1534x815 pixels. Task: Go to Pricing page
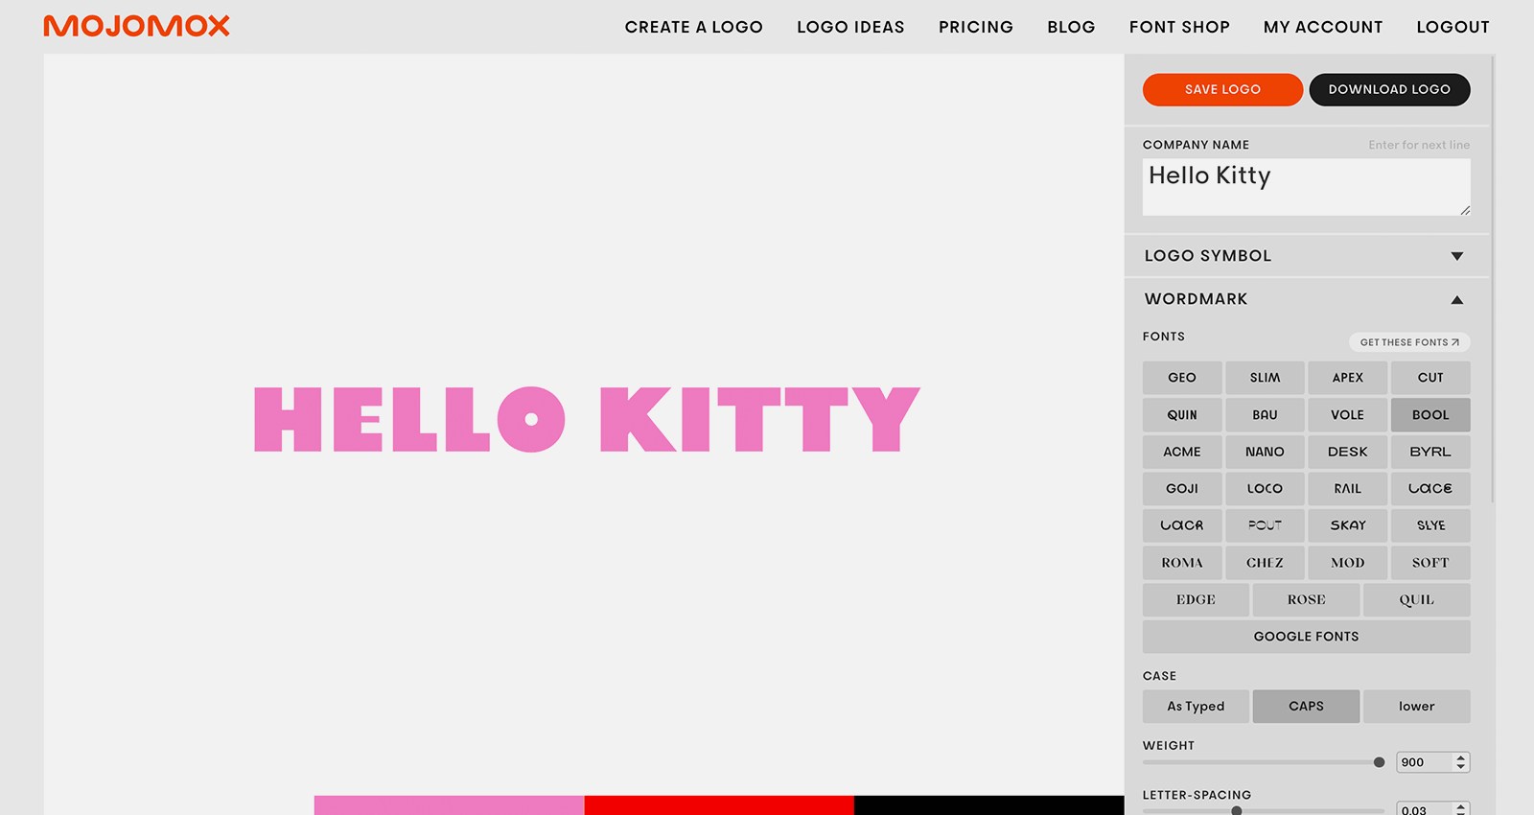tap(975, 27)
